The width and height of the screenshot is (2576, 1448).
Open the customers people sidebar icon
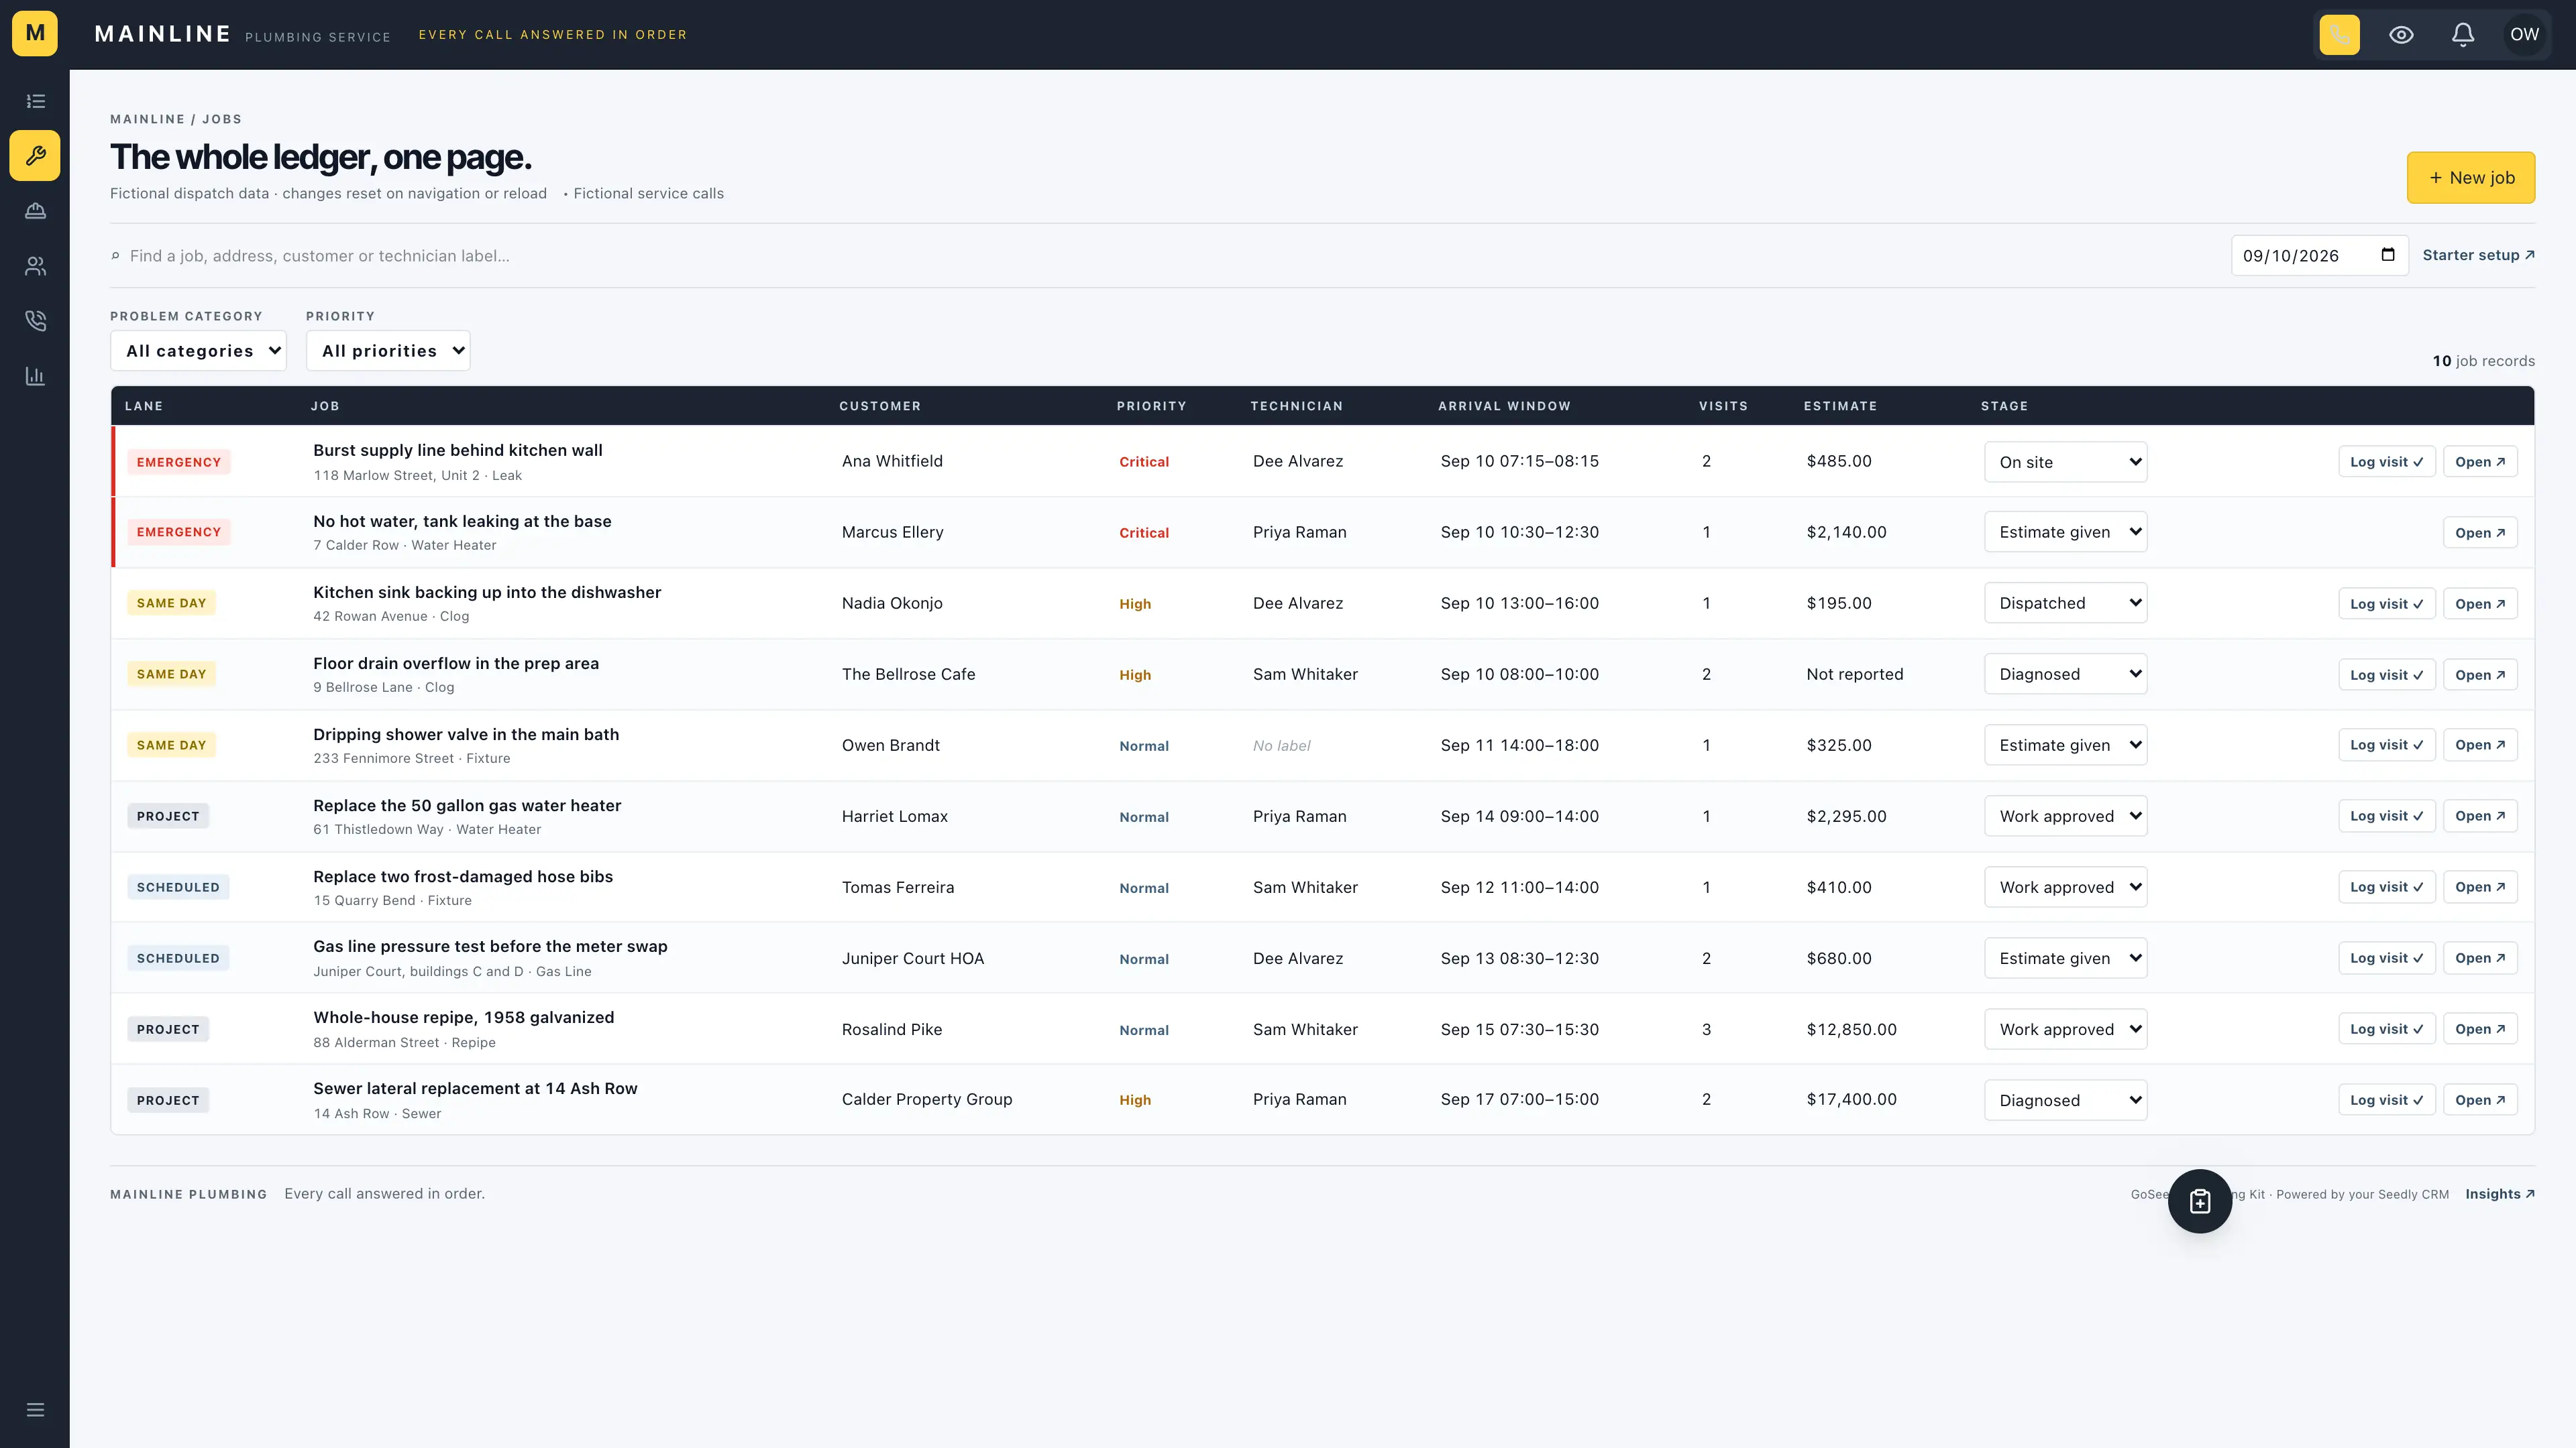point(35,266)
